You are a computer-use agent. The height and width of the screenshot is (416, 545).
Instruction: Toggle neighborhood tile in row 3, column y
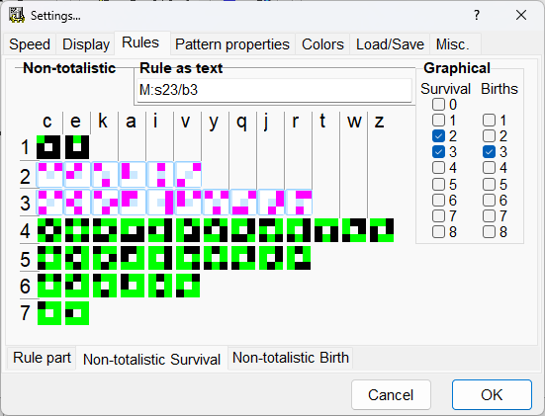coord(216,203)
